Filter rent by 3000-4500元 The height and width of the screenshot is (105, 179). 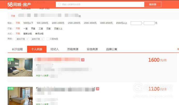(106, 23)
